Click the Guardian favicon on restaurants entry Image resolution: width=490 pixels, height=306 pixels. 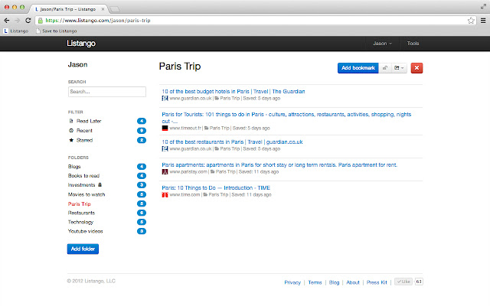165,149
